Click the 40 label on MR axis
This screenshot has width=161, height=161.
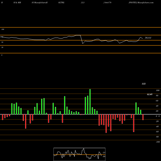tap(157, 106)
